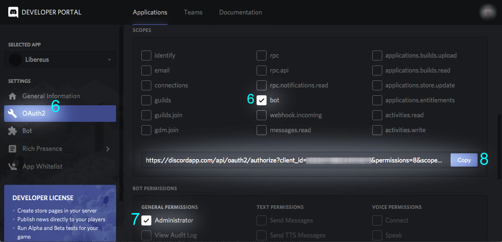502x242 pixels.
Task: Click the Bot puzzle piece icon
Action: [12, 131]
